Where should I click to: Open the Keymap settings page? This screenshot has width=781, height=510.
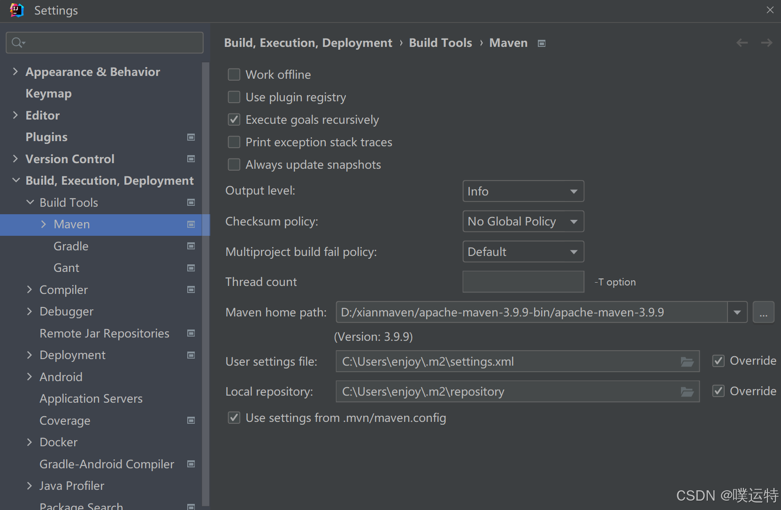click(48, 93)
